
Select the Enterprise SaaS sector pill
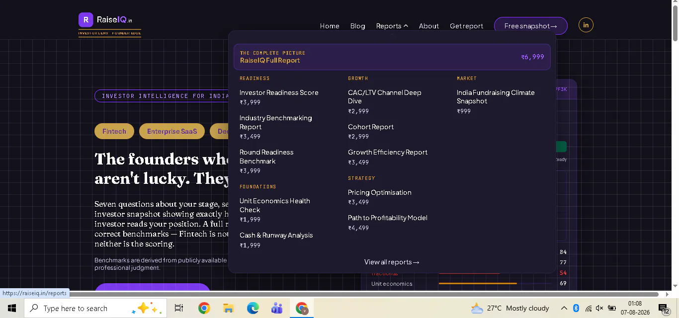(x=172, y=131)
